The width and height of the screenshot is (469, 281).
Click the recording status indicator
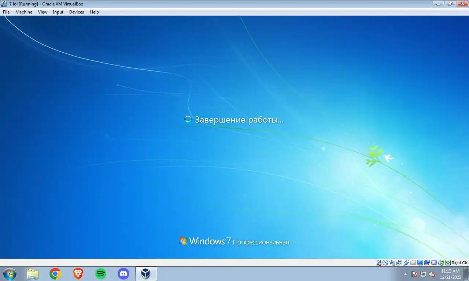[x=427, y=263]
